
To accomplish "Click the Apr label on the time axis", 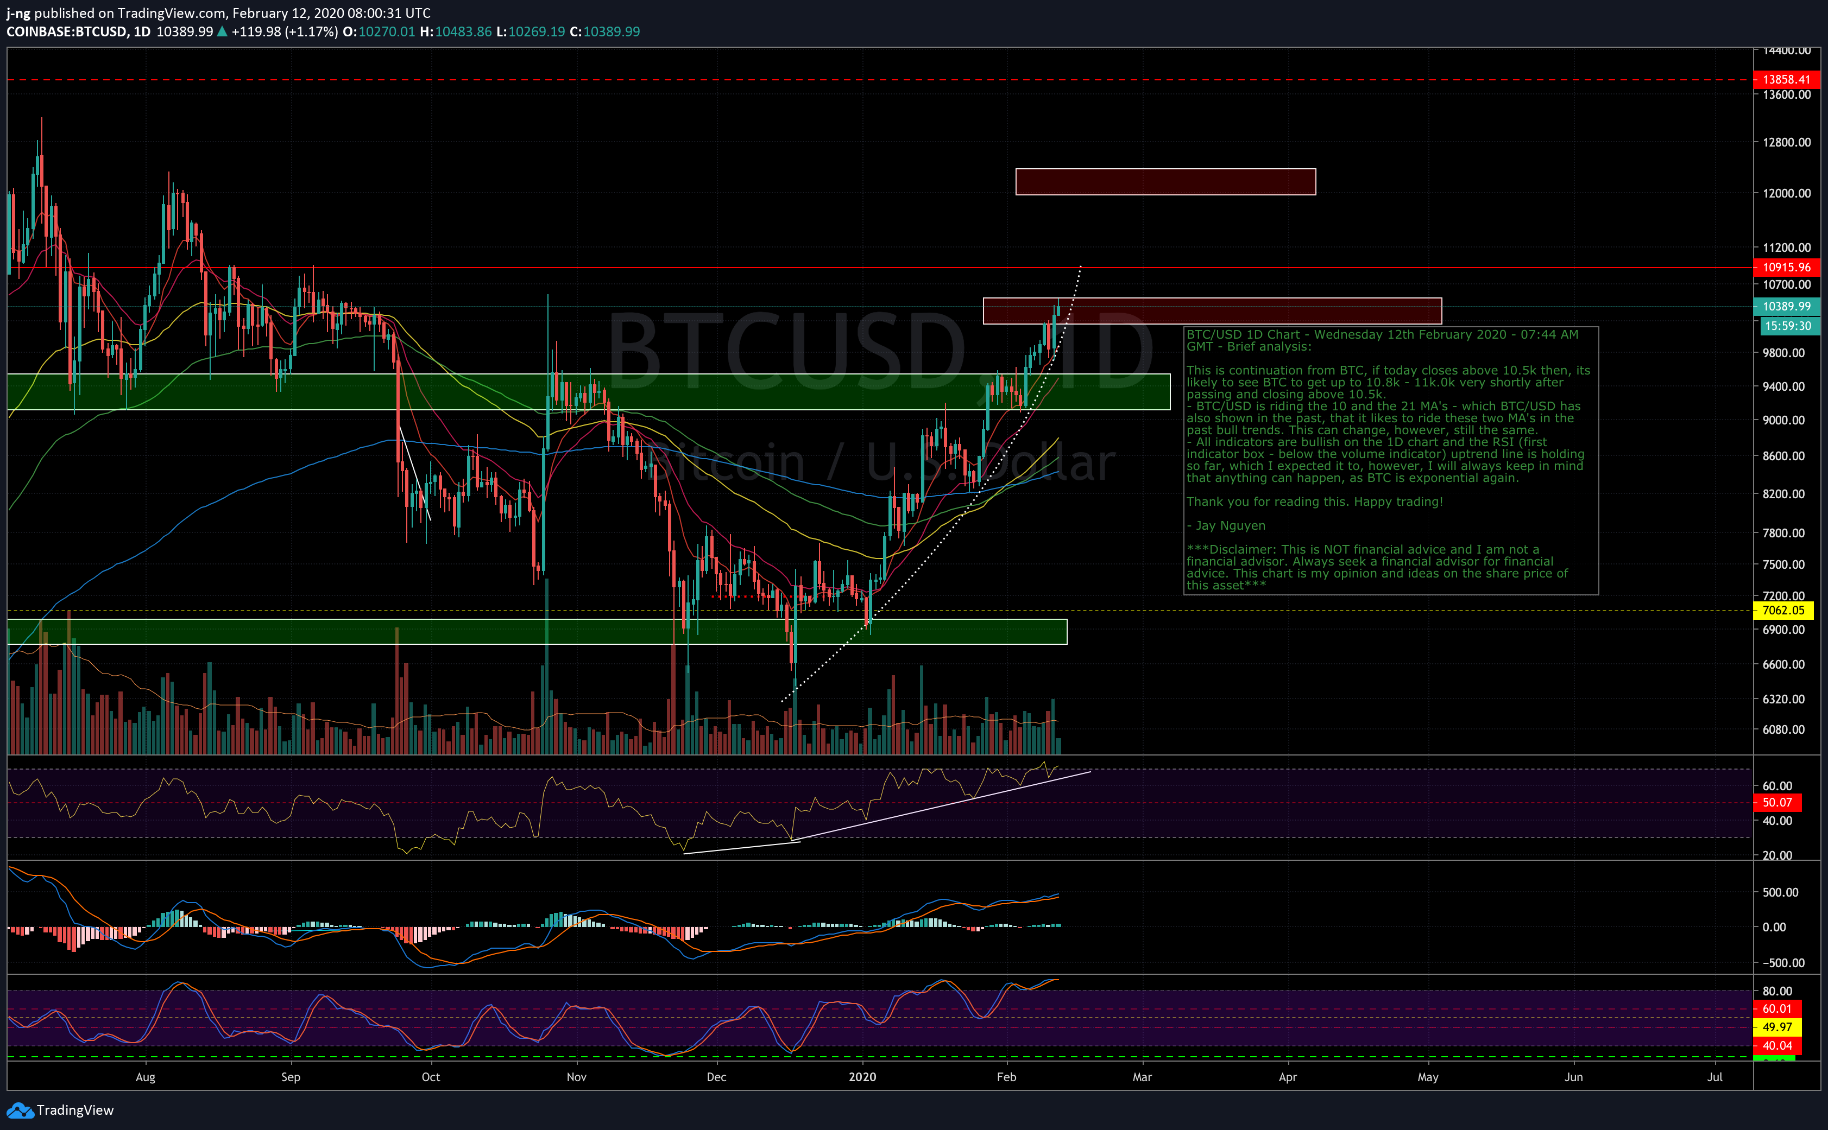I will (x=1288, y=1077).
